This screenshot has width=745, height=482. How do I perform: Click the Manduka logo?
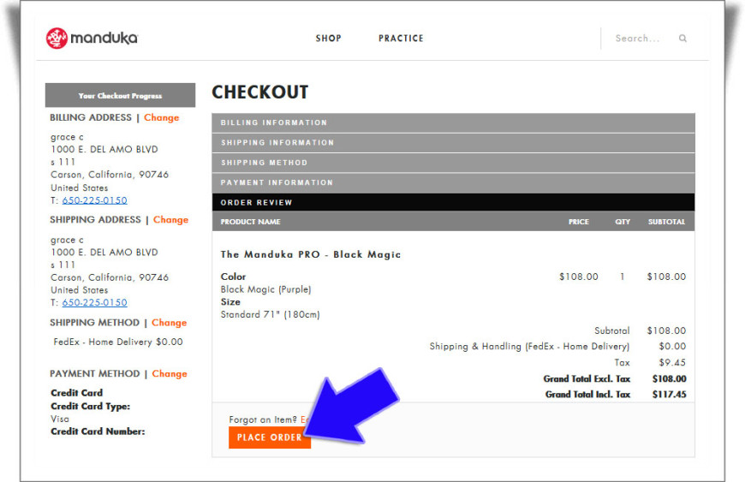(92, 38)
